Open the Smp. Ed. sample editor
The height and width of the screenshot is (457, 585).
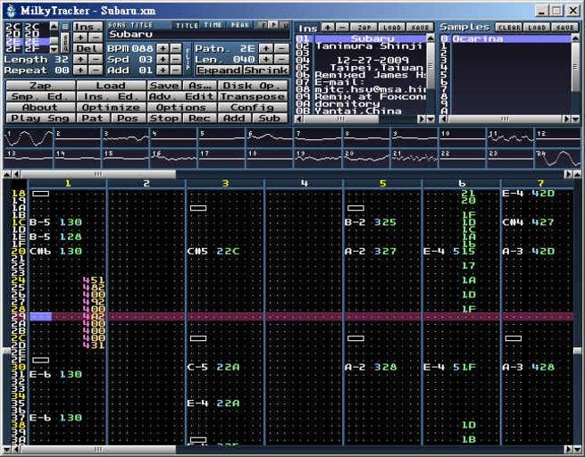tap(39, 96)
